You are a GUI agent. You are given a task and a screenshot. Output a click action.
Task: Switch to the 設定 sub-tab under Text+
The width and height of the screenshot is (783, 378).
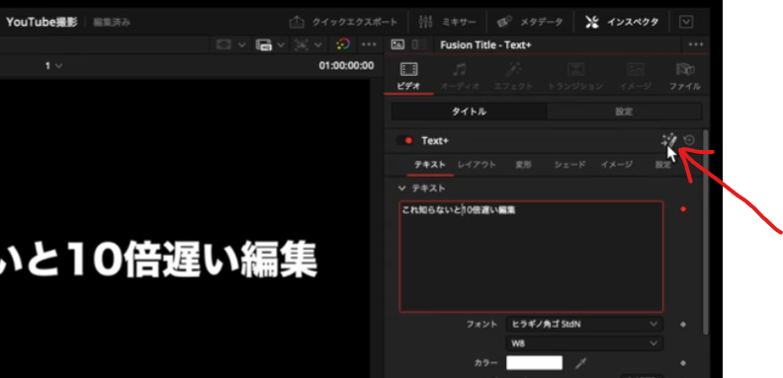point(663,165)
